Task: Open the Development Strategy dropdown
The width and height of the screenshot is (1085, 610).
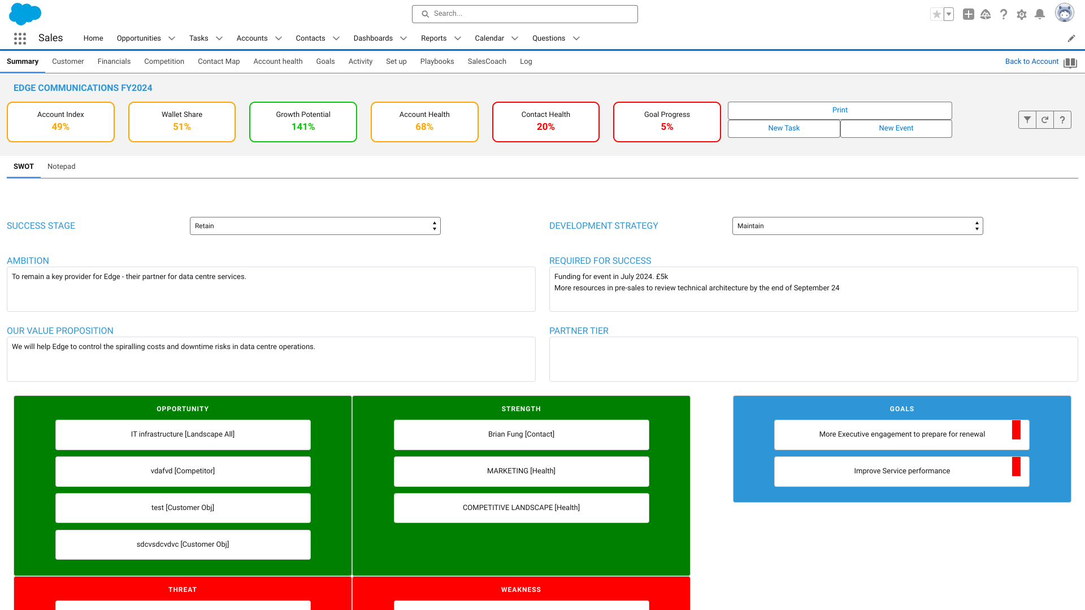Action: point(857,226)
